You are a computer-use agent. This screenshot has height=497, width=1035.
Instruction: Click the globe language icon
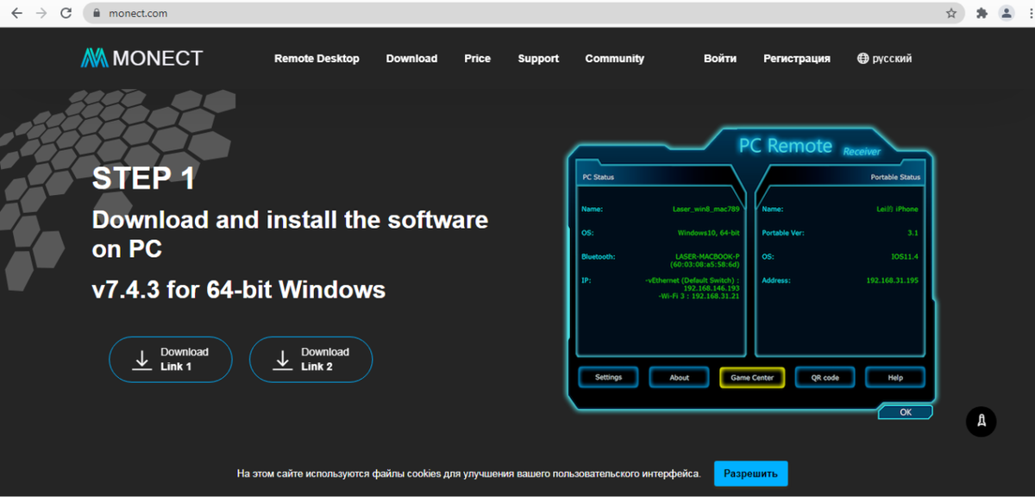[862, 59]
